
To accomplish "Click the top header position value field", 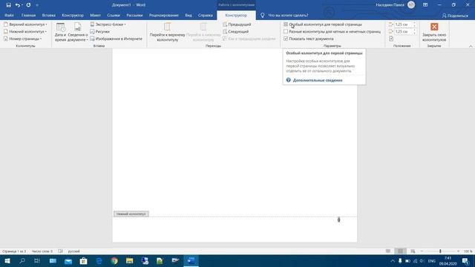I will [403, 24].
